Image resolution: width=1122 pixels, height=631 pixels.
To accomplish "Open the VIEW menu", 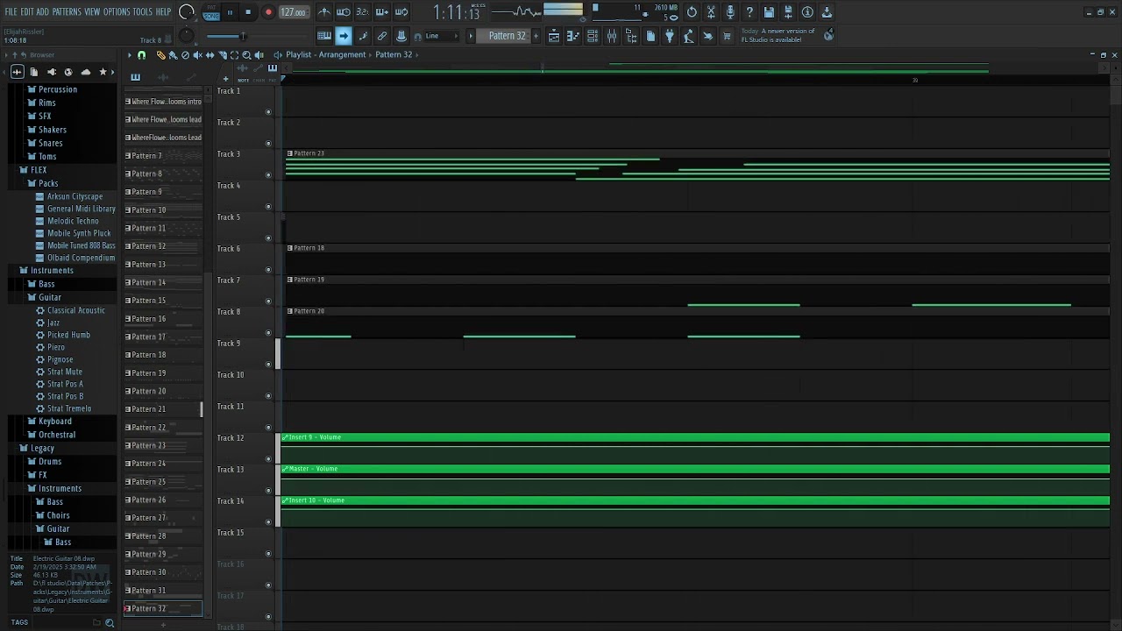I will coord(92,11).
